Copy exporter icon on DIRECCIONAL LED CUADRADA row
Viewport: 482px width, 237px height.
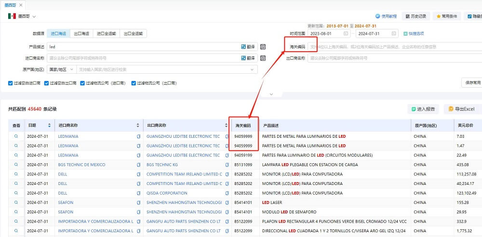click(227, 231)
